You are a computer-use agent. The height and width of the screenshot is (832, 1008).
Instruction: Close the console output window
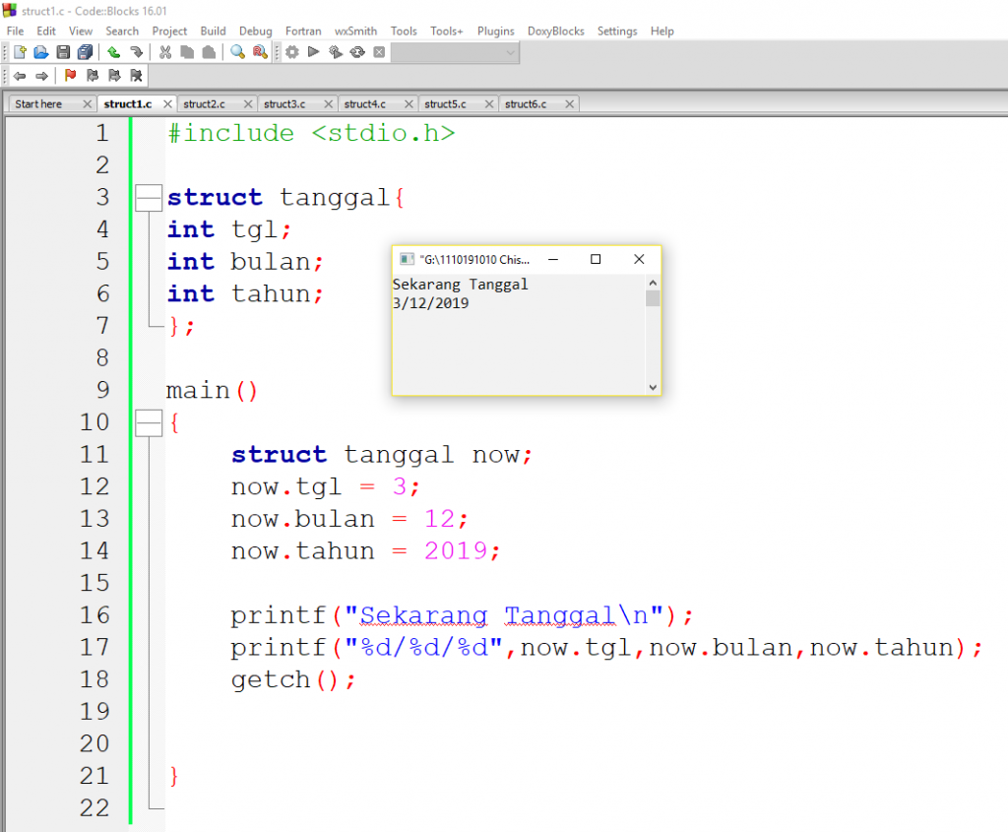639,259
